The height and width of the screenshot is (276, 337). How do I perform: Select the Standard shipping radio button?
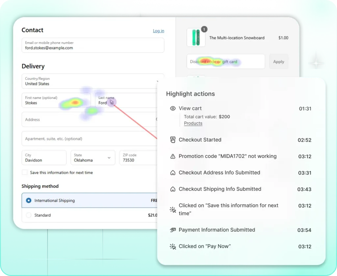tap(29, 215)
